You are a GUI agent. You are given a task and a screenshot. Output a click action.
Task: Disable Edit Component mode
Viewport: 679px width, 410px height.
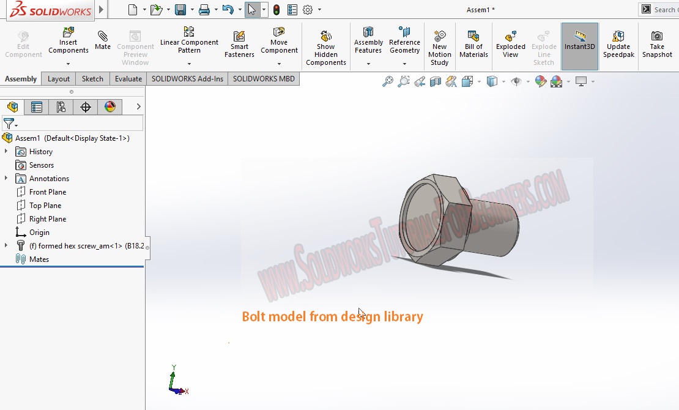[23, 43]
